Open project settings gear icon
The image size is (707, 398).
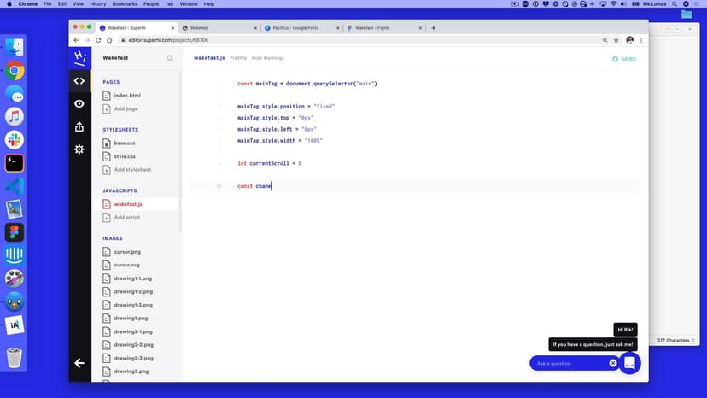coord(79,149)
